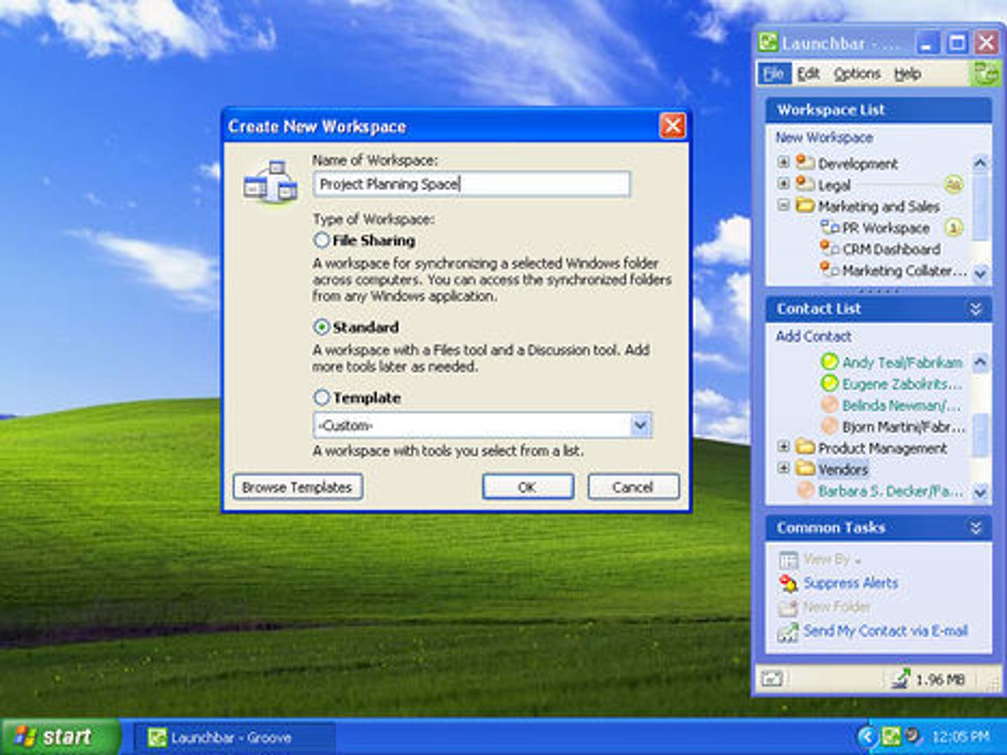The height and width of the screenshot is (755, 1007).
Task: Click the clock showing 12:05 PM
Action: 961,737
